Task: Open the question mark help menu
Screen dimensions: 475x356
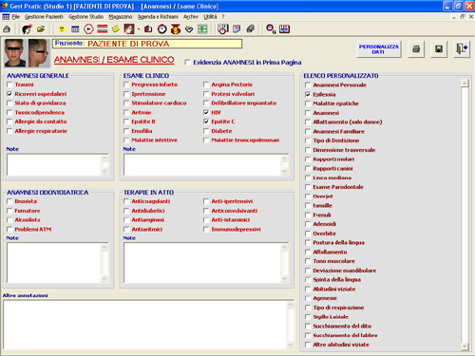Action: point(223,16)
